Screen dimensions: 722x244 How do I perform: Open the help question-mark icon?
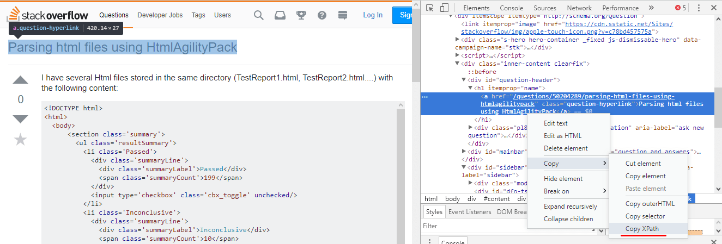click(x=321, y=15)
